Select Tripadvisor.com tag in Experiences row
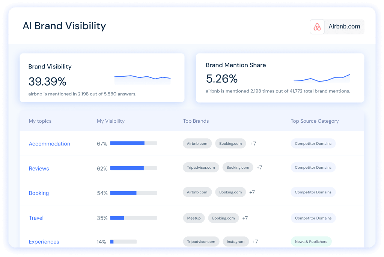The image size is (384, 257). pyautogui.click(x=201, y=241)
